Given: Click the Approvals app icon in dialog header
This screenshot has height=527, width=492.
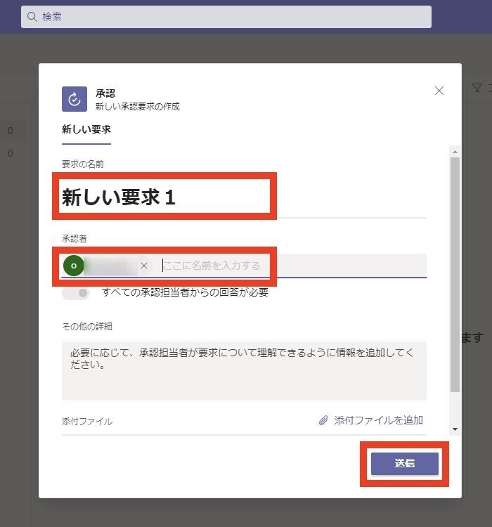Looking at the screenshot, I should (x=75, y=99).
